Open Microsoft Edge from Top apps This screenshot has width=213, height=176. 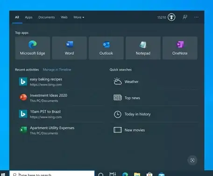(x=33, y=48)
